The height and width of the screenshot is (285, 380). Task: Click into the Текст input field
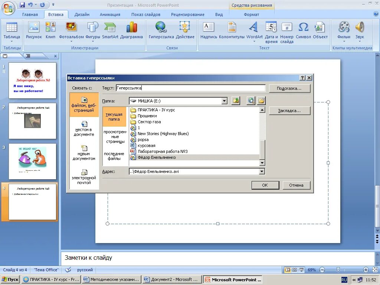[x=190, y=88]
